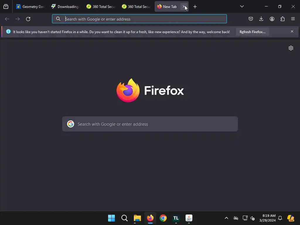This screenshot has width=300, height=225.
Task: Open the Firefox application menu
Action: tap(293, 19)
